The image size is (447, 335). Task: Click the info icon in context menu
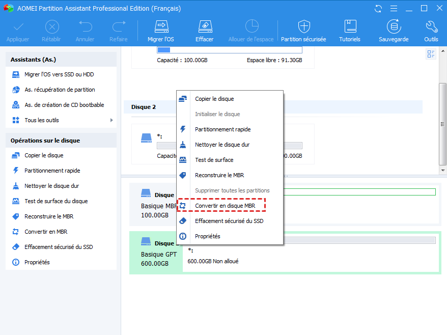[183, 236]
